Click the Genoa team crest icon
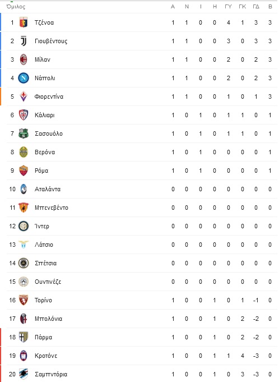 (24, 22)
